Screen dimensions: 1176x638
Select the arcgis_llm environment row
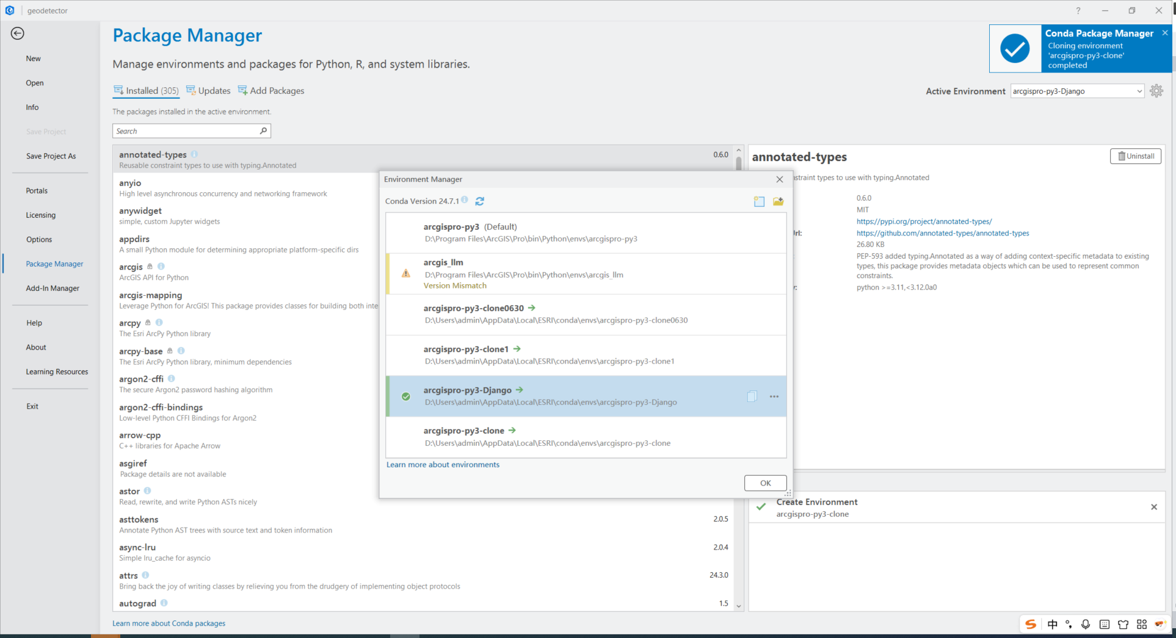pos(586,273)
